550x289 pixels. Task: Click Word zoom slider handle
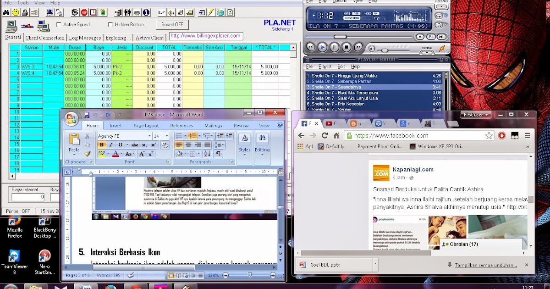pyautogui.click(x=250, y=275)
